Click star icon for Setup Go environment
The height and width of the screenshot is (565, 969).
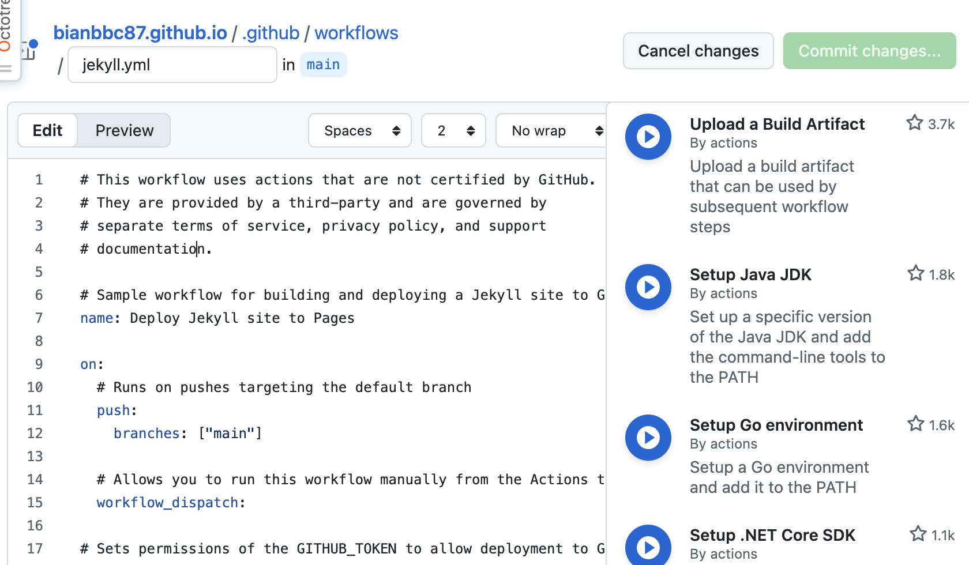pyautogui.click(x=915, y=424)
